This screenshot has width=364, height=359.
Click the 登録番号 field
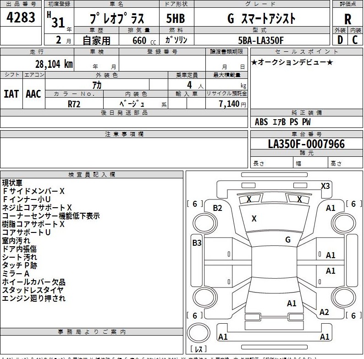pyautogui.click(x=162, y=63)
